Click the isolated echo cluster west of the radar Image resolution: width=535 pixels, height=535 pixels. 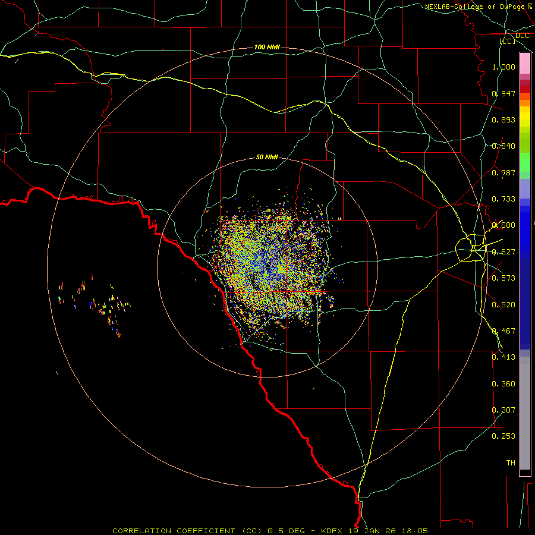point(95,304)
